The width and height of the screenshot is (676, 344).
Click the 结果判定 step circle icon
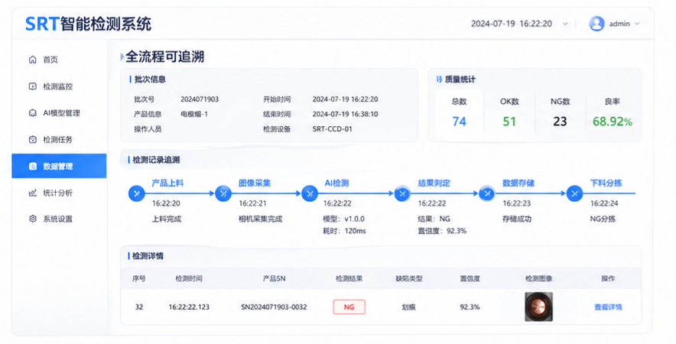(402, 193)
